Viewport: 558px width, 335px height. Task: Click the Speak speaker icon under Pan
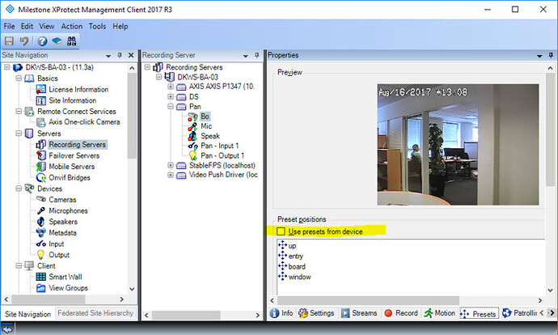click(x=192, y=136)
